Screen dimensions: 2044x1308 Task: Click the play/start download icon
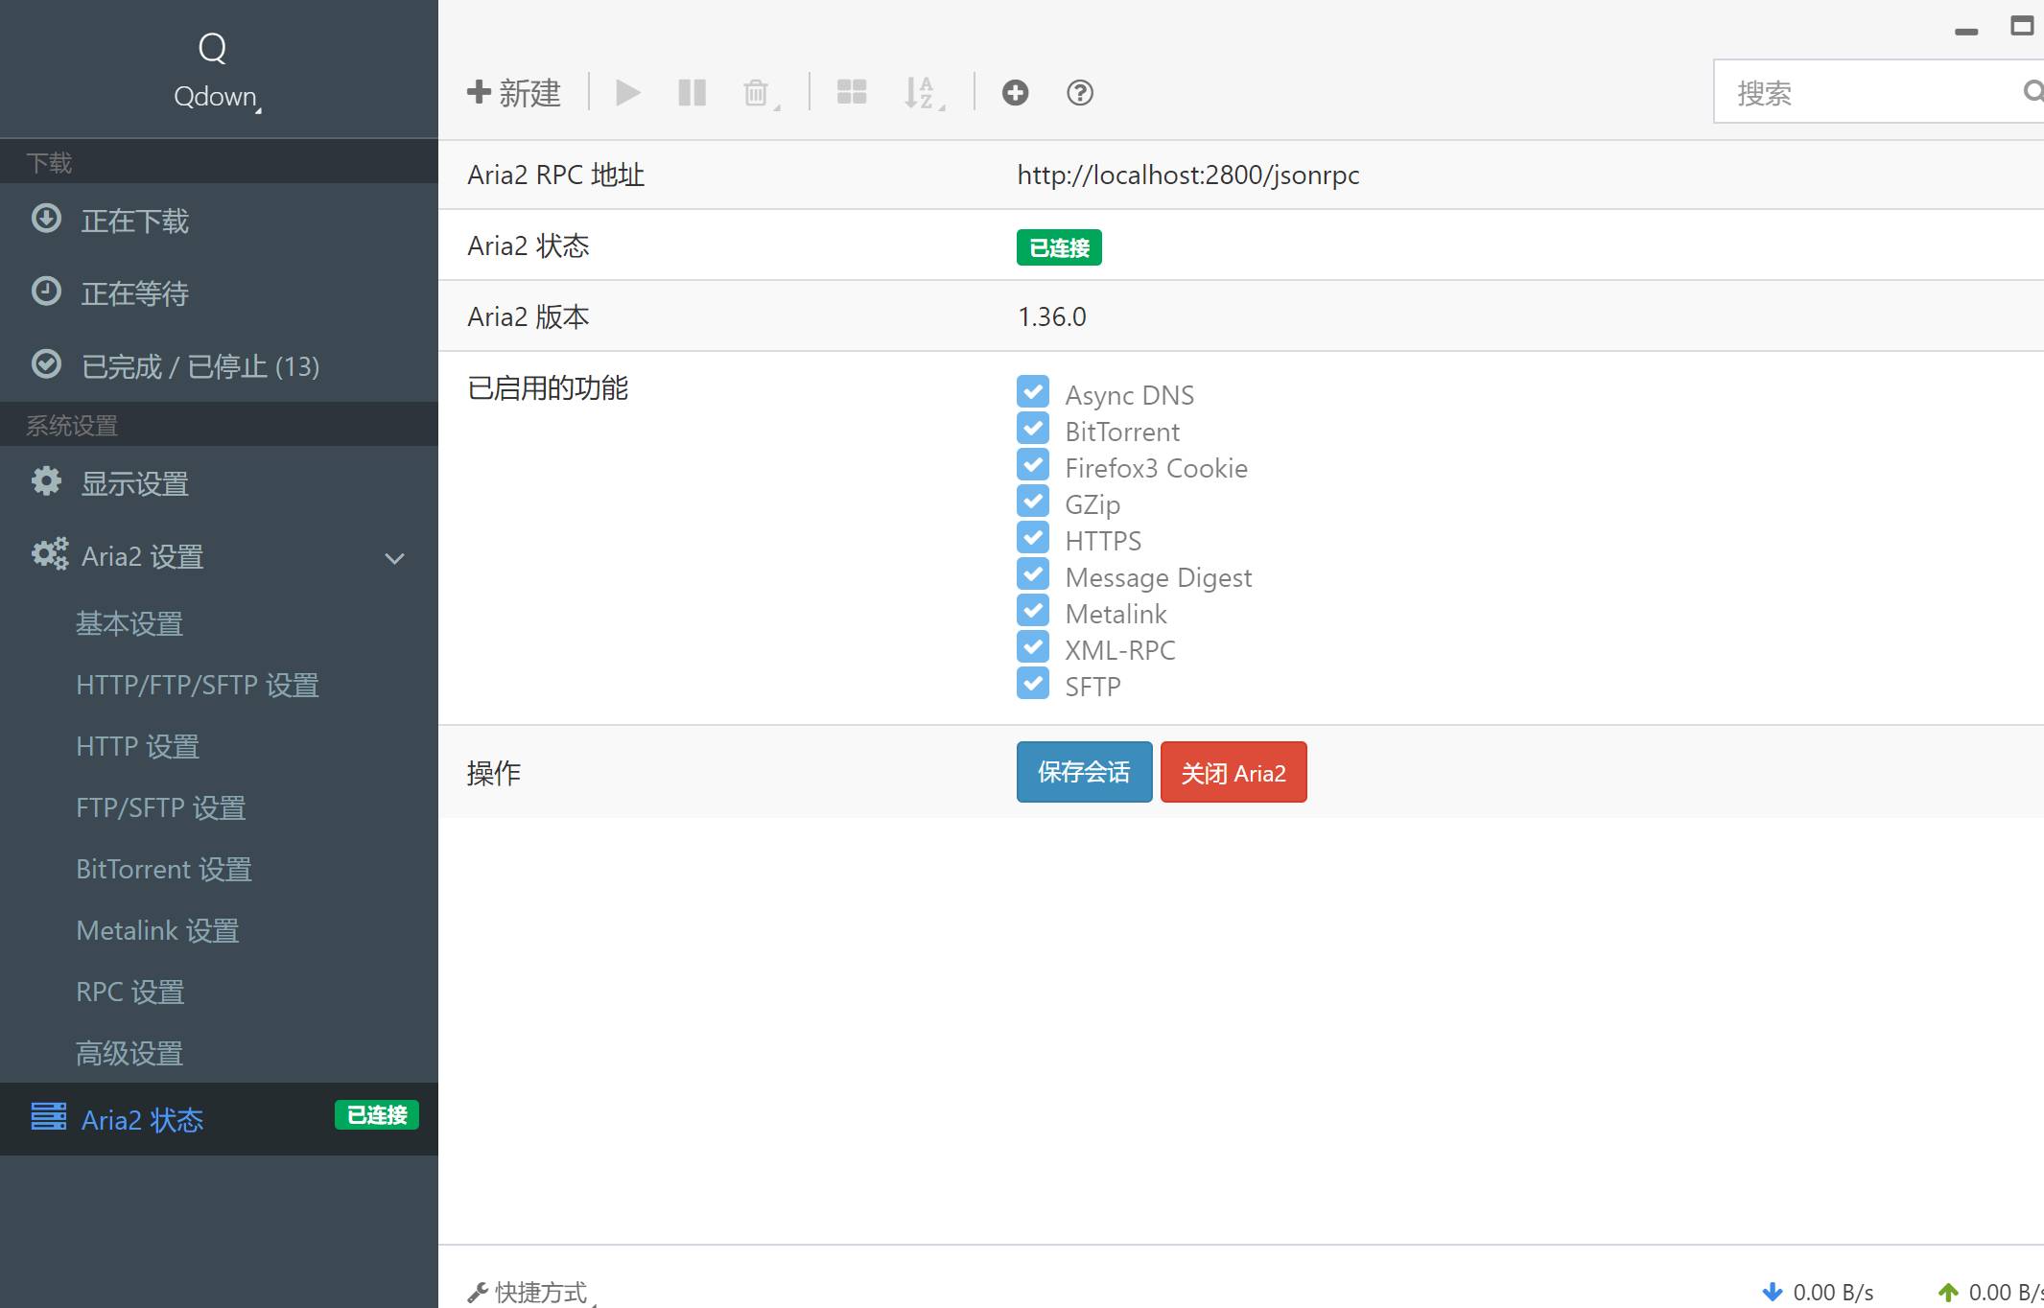click(x=628, y=93)
